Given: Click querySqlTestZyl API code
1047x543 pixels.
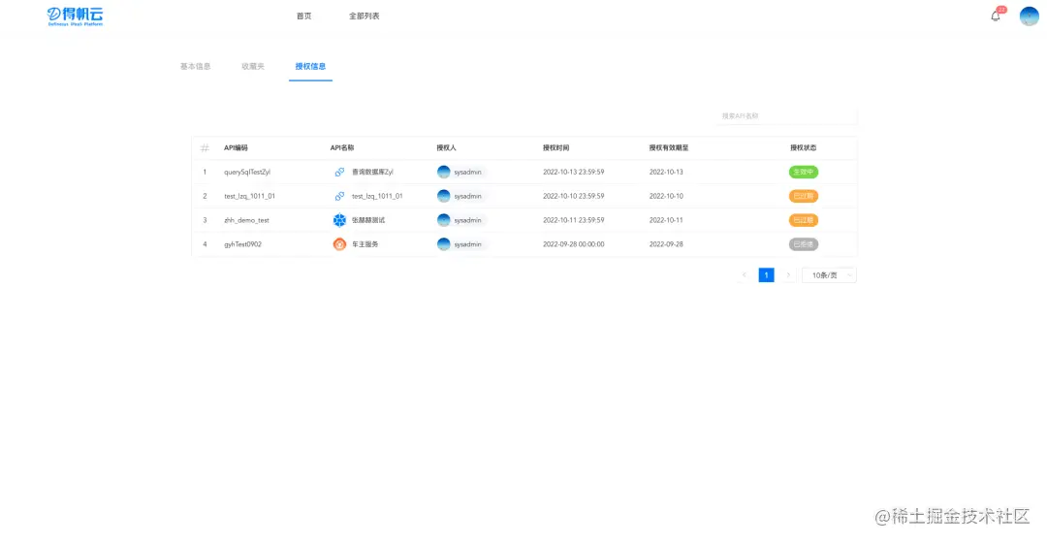Looking at the screenshot, I should 247,172.
